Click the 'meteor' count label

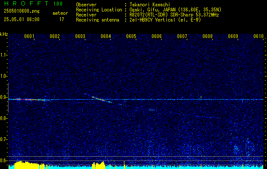(x=60, y=13)
